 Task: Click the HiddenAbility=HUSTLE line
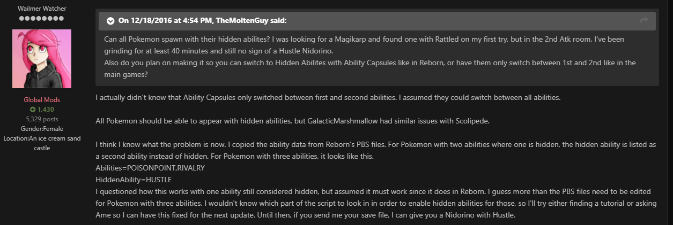click(134, 179)
